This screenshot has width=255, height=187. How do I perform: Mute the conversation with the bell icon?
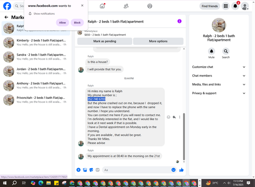[x=211, y=51]
